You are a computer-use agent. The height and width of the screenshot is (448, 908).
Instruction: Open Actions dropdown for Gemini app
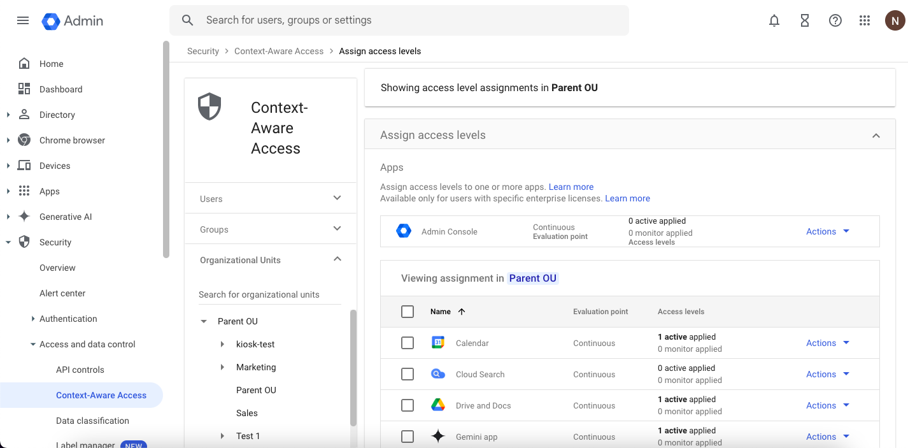(828, 437)
